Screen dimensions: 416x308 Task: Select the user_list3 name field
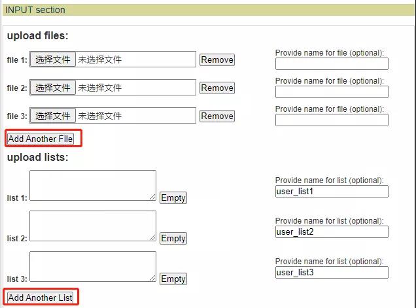pyautogui.click(x=332, y=273)
